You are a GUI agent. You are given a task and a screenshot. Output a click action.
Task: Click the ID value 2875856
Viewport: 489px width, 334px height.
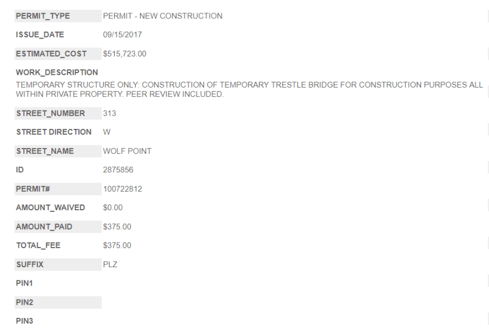click(117, 170)
